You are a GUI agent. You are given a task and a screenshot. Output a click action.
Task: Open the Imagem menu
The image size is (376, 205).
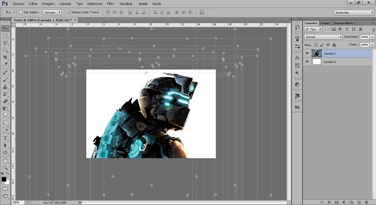(48, 4)
